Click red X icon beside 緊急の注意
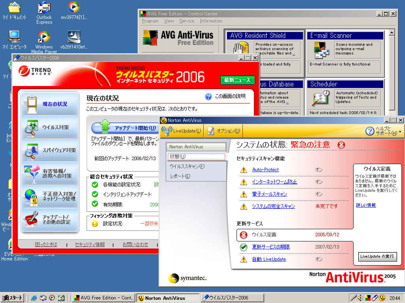 click(x=341, y=145)
